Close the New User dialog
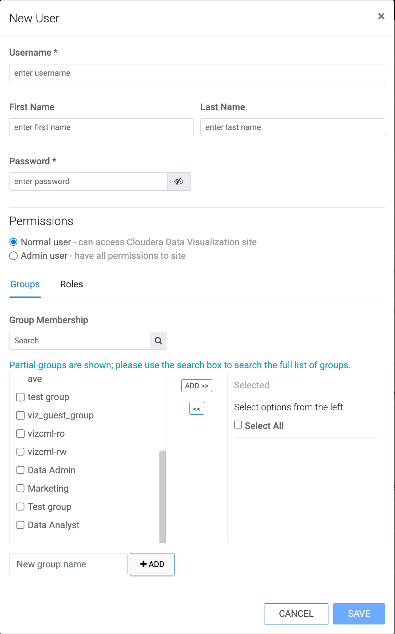Image resolution: width=395 pixels, height=634 pixels. click(381, 16)
